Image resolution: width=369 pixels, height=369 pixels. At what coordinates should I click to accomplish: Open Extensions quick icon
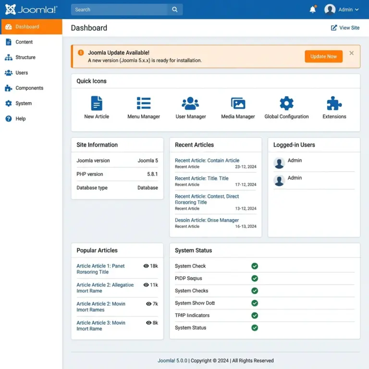coord(334,108)
